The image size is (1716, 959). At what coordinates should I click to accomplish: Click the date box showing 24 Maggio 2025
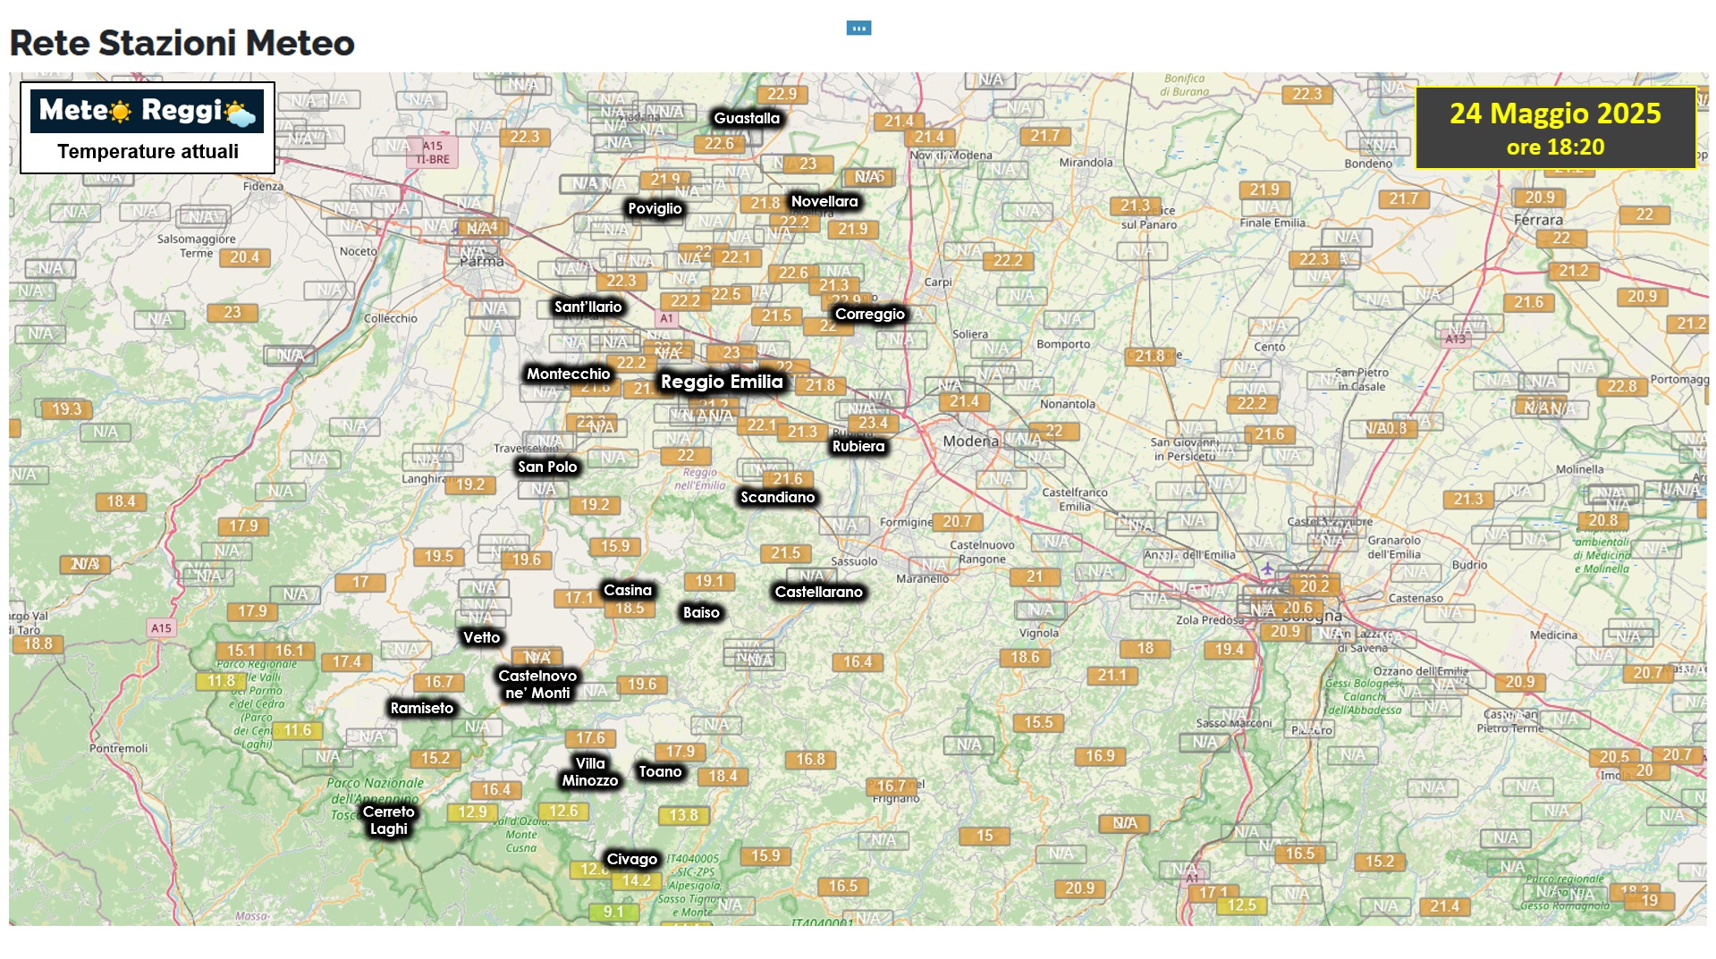click(x=1554, y=128)
